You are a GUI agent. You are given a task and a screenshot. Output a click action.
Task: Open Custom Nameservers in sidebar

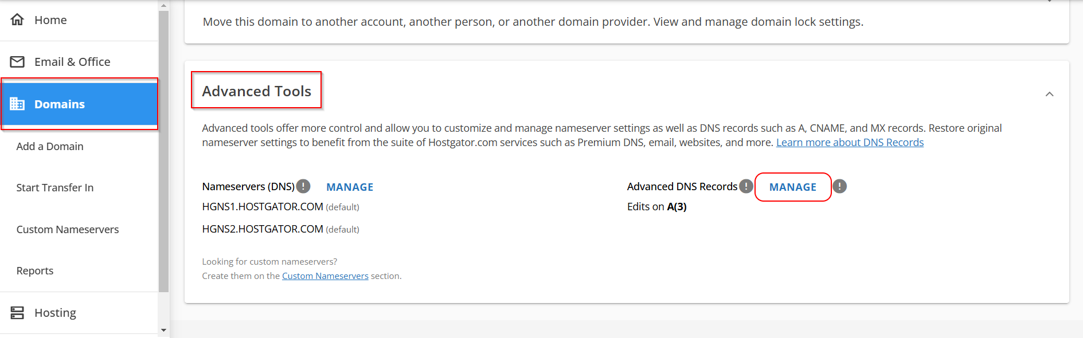pos(68,229)
